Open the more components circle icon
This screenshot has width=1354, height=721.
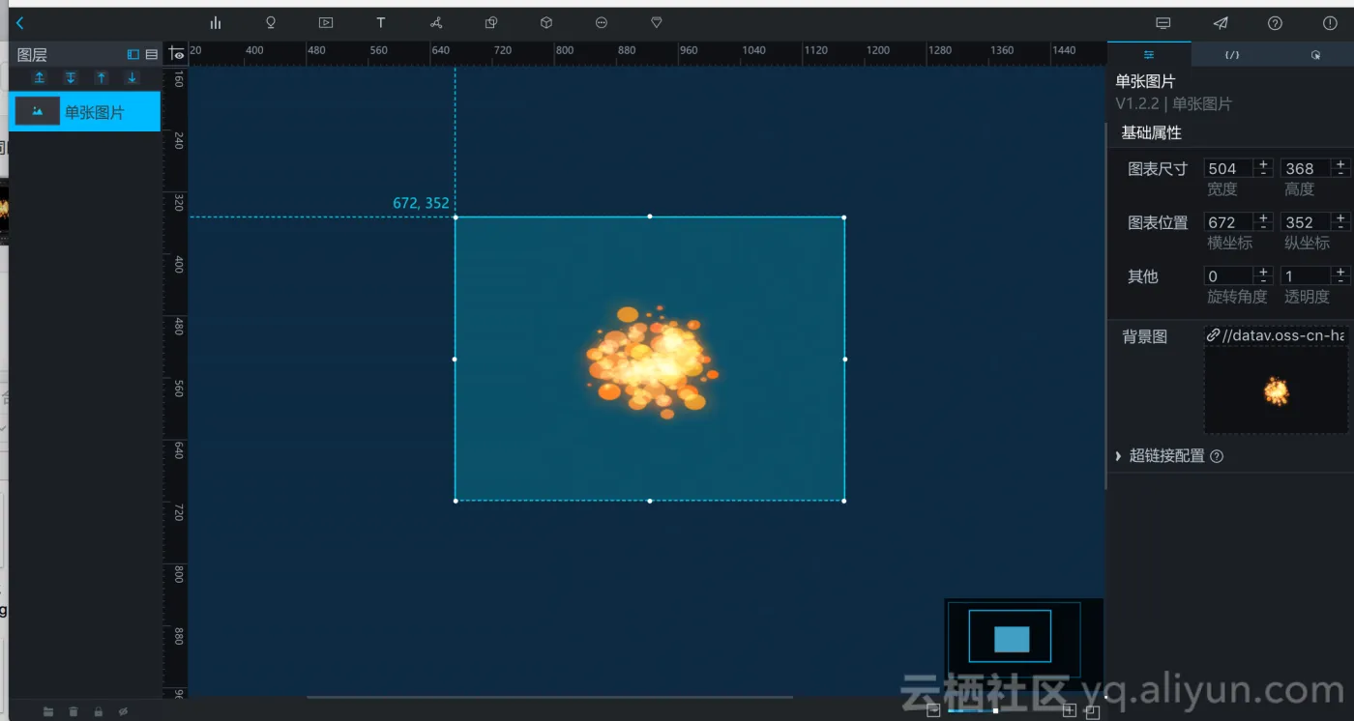tap(602, 23)
